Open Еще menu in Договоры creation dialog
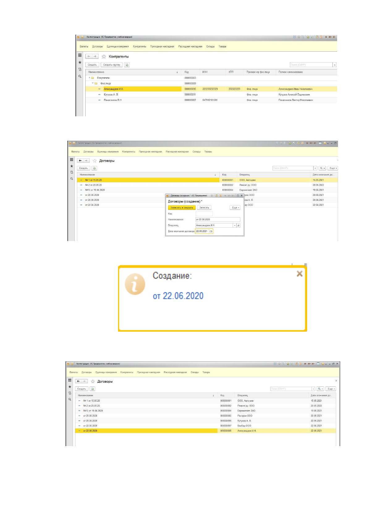The width and height of the screenshot is (368, 521). 235,208
